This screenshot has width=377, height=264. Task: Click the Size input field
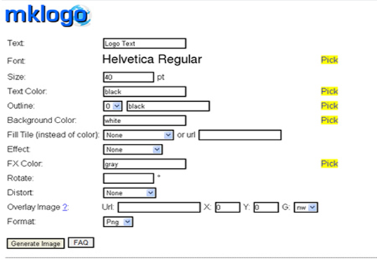129,77
